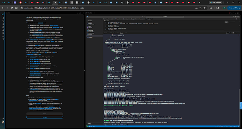
Task: Switch to the Gmail browser tab
Action: (43, 2)
